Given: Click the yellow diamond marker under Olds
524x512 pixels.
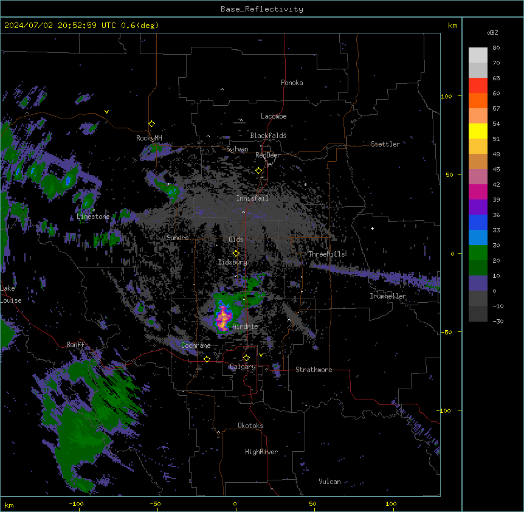Looking at the screenshot, I should point(236,253).
